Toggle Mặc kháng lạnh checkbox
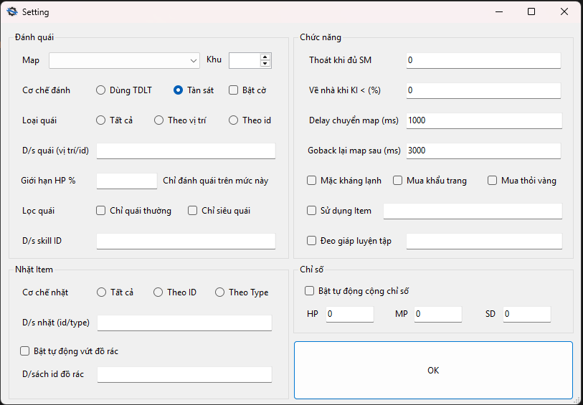Viewport: 583px width, 405px height. point(312,181)
